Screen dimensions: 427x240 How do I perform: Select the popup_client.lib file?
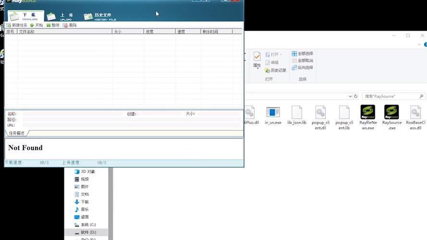[344, 118]
